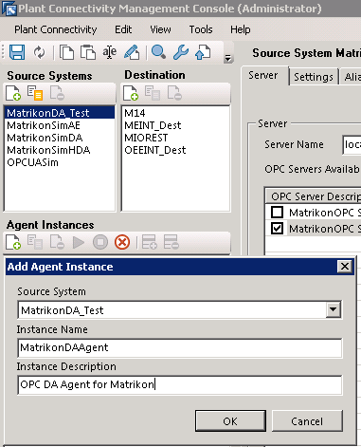The width and height of the screenshot is (361, 447).
Task: Uncheck the checked MatrikonOPC server checkbox
Action: tap(277, 229)
